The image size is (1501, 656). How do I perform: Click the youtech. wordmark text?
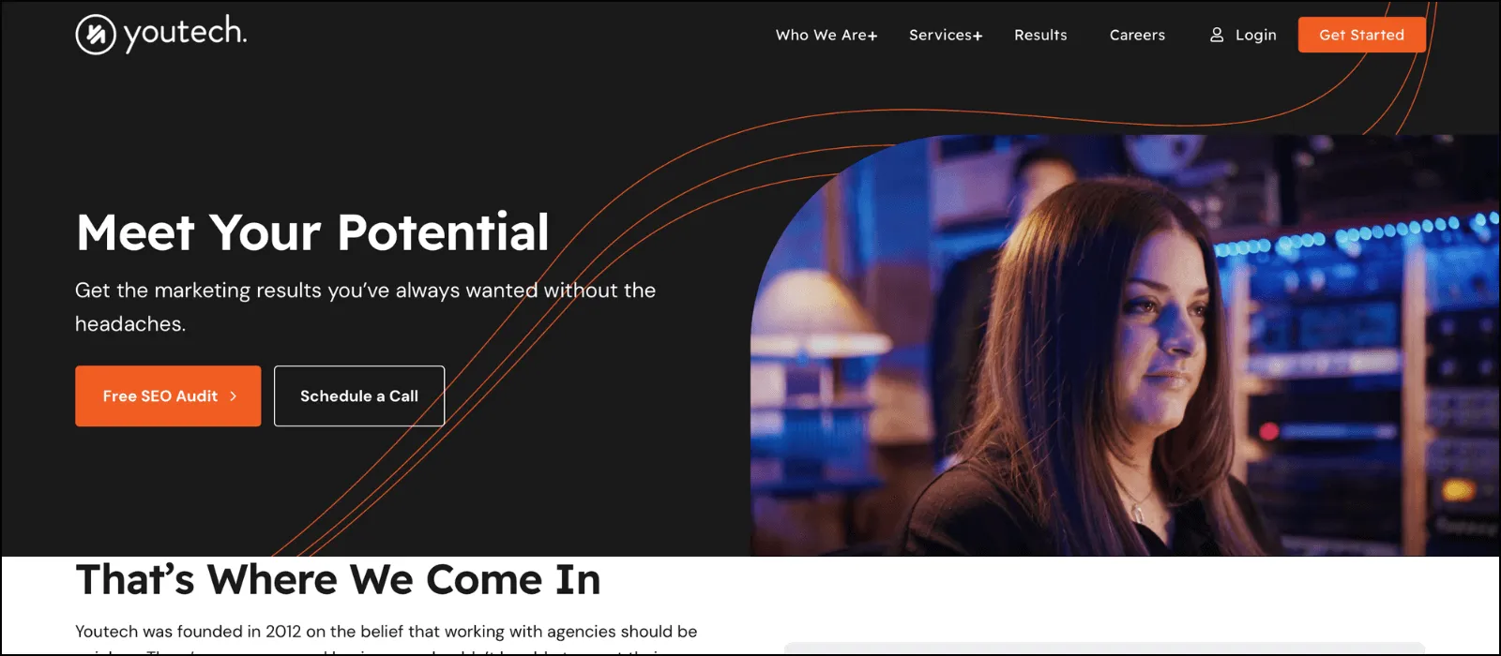(x=186, y=34)
